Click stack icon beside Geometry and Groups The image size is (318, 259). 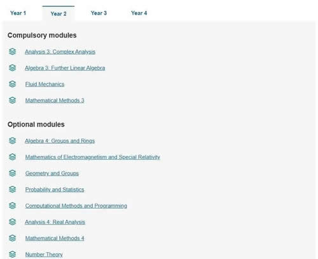13,173
